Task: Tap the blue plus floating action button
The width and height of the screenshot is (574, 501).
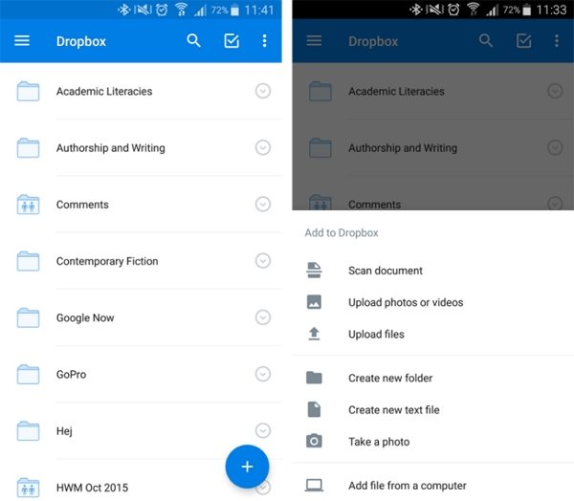Action: coord(247,467)
